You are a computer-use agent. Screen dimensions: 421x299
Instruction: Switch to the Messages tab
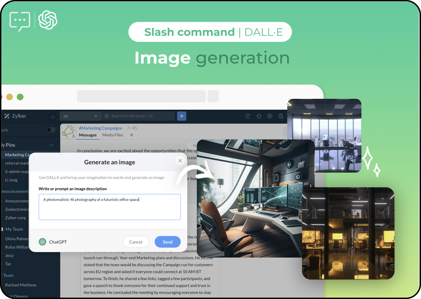pos(88,135)
